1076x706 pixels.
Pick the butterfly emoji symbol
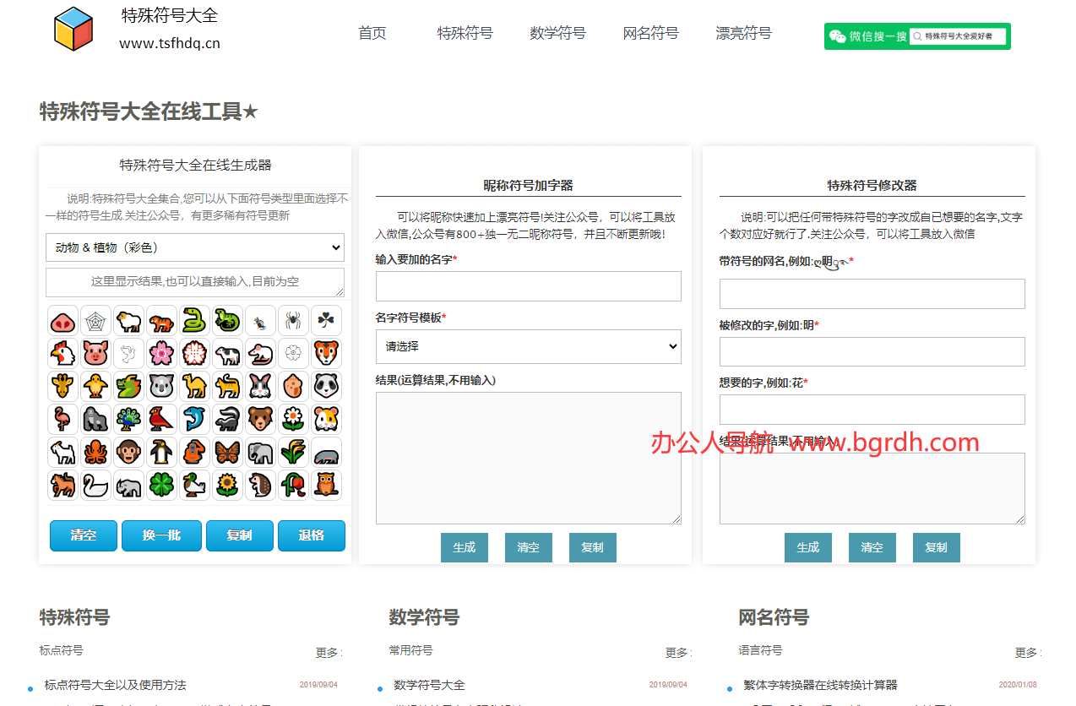(x=227, y=452)
